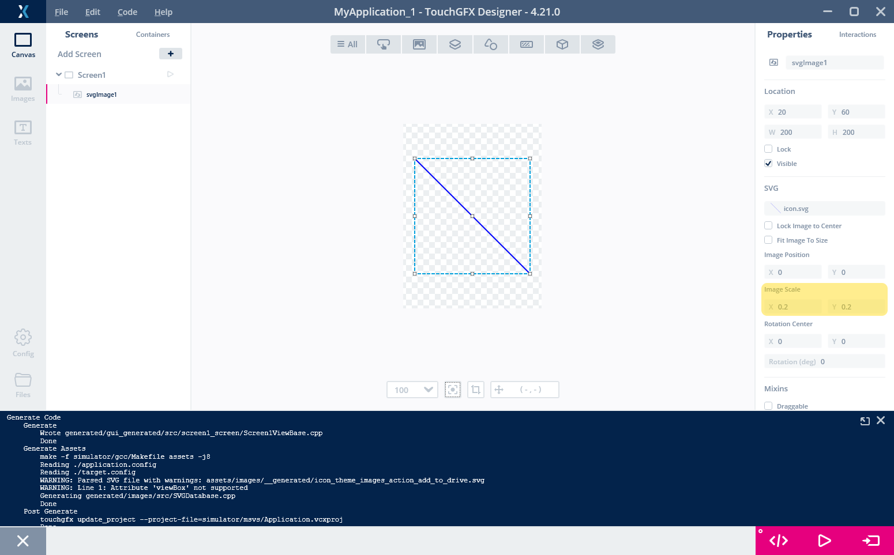Click the Add Screen plus button

click(x=171, y=54)
